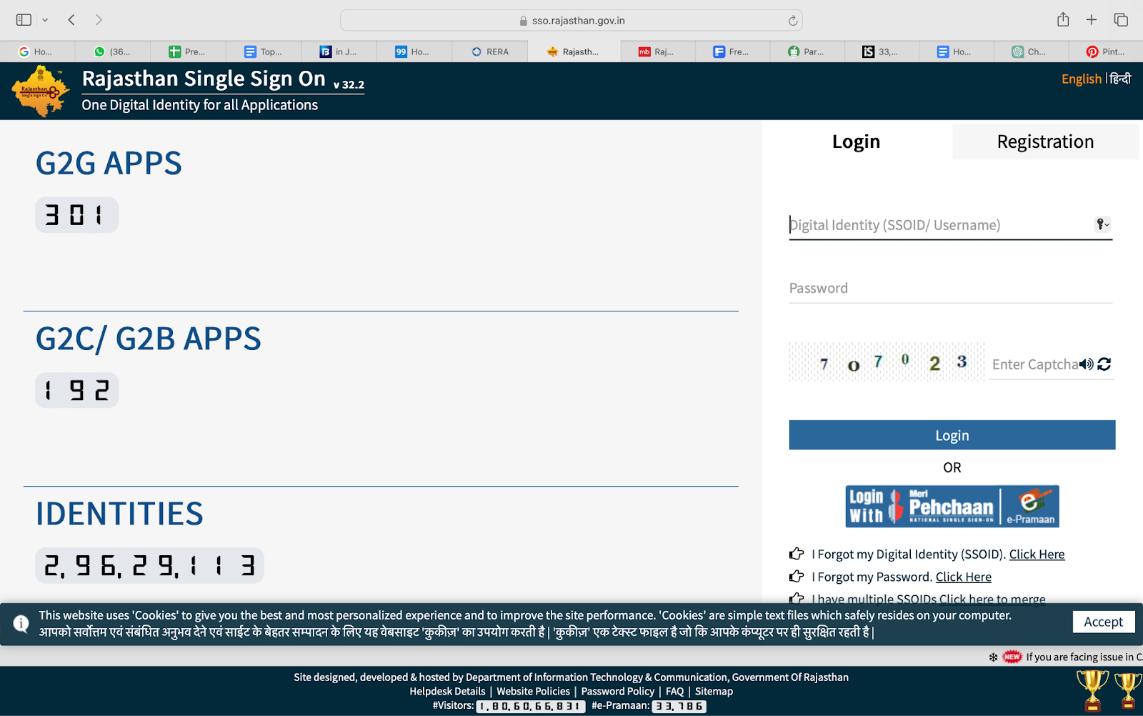Open the FAQ footer link

[675, 691]
